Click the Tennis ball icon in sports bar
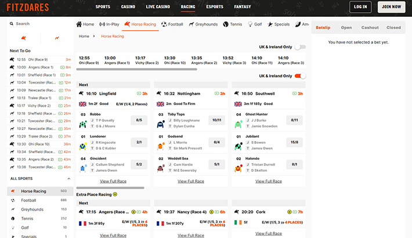Screen dimensions: 412x238 click(226, 24)
